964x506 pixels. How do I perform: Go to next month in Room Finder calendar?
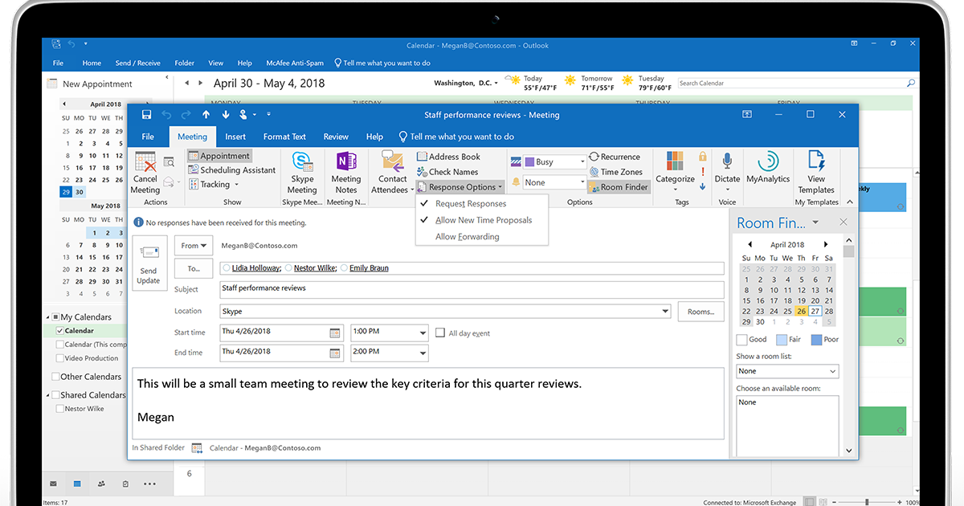pyautogui.click(x=825, y=244)
